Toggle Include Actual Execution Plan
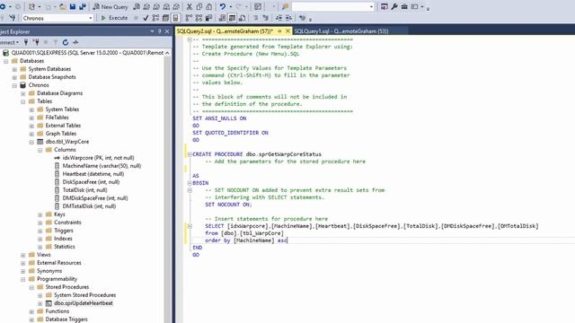The width and height of the screenshot is (575, 323). (x=189, y=18)
